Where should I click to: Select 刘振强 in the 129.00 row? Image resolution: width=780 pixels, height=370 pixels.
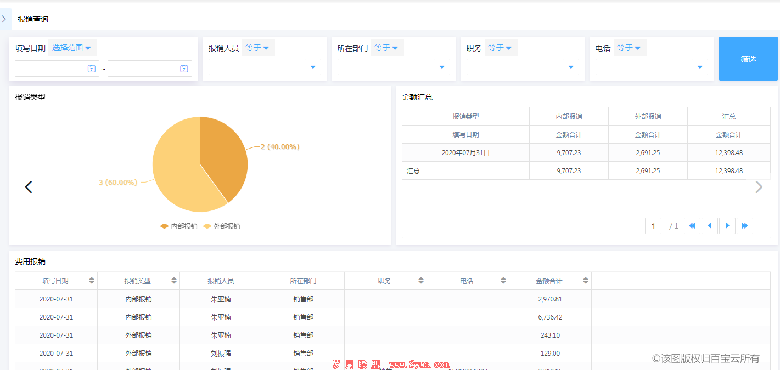click(221, 354)
